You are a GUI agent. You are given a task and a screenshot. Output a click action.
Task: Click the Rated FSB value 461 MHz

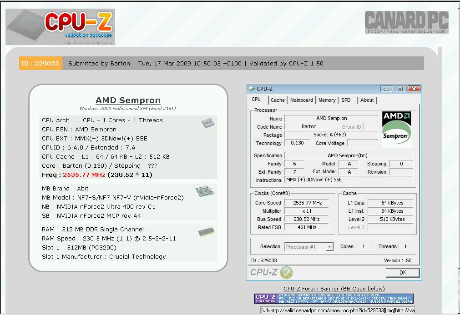(x=307, y=227)
